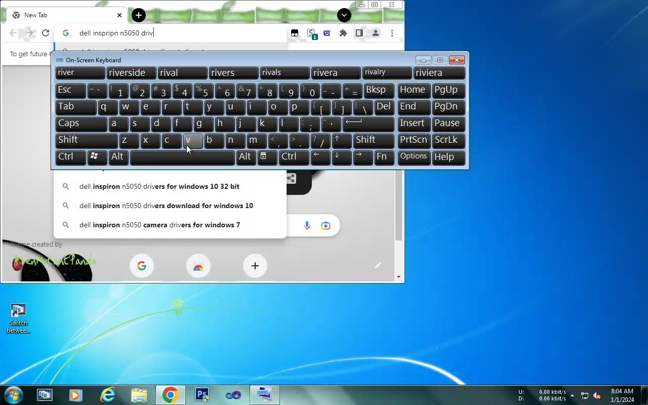
Task: Toggle the Fn key
Action: point(384,157)
